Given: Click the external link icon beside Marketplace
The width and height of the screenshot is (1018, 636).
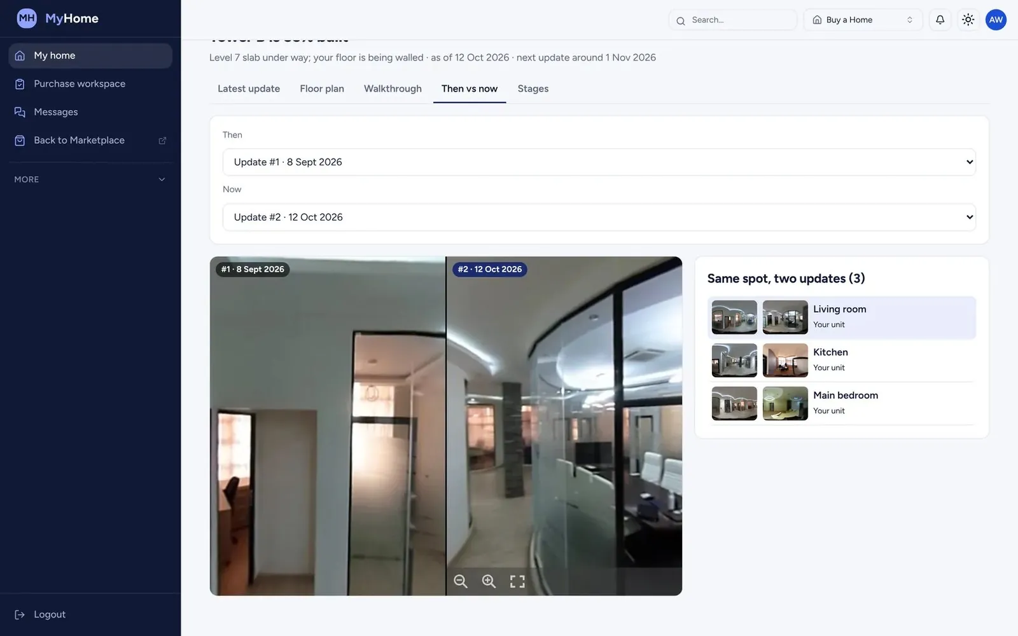Looking at the screenshot, I should (162, 141).
